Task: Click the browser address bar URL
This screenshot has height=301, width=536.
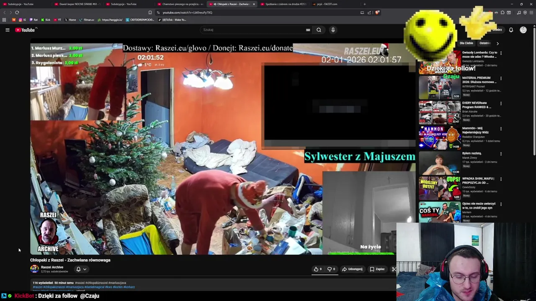Action: tap(188, 13)
